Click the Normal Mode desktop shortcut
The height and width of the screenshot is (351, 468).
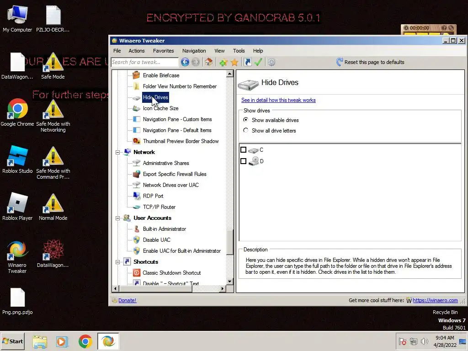(53, 207)
